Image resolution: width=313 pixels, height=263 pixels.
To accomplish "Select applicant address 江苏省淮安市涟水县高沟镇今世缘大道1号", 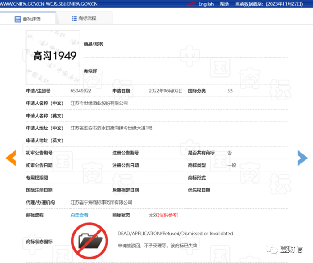I will (111, 128).
